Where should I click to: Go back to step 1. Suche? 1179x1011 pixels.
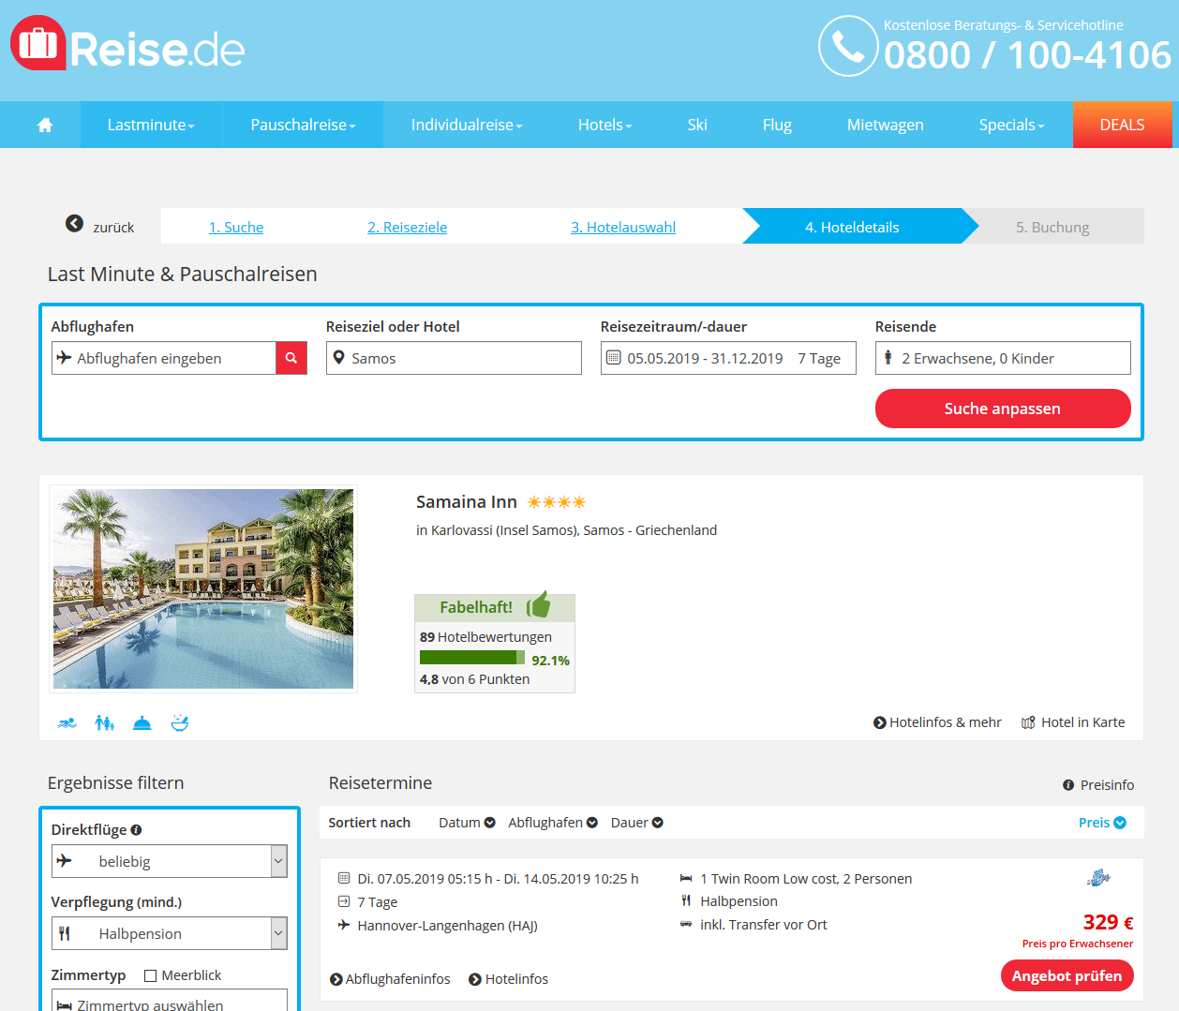pos(236,227)
